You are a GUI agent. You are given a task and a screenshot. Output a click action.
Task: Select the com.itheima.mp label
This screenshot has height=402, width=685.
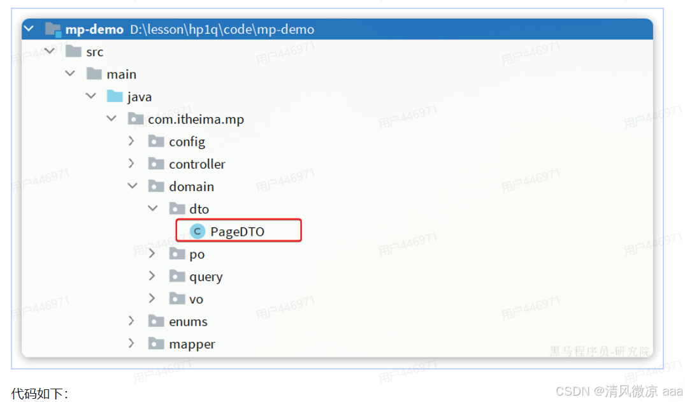[x=196, y=119]
